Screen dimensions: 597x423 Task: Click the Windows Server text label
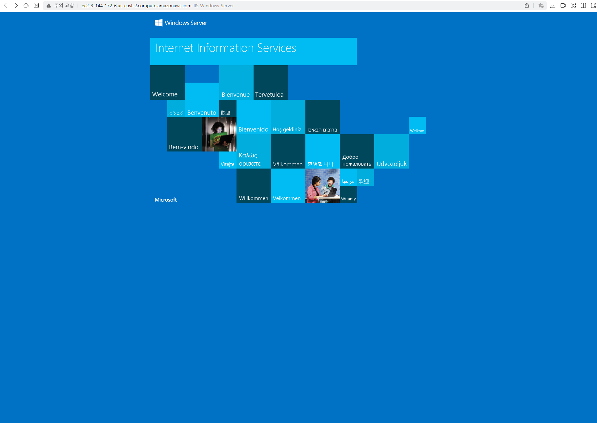186,23
